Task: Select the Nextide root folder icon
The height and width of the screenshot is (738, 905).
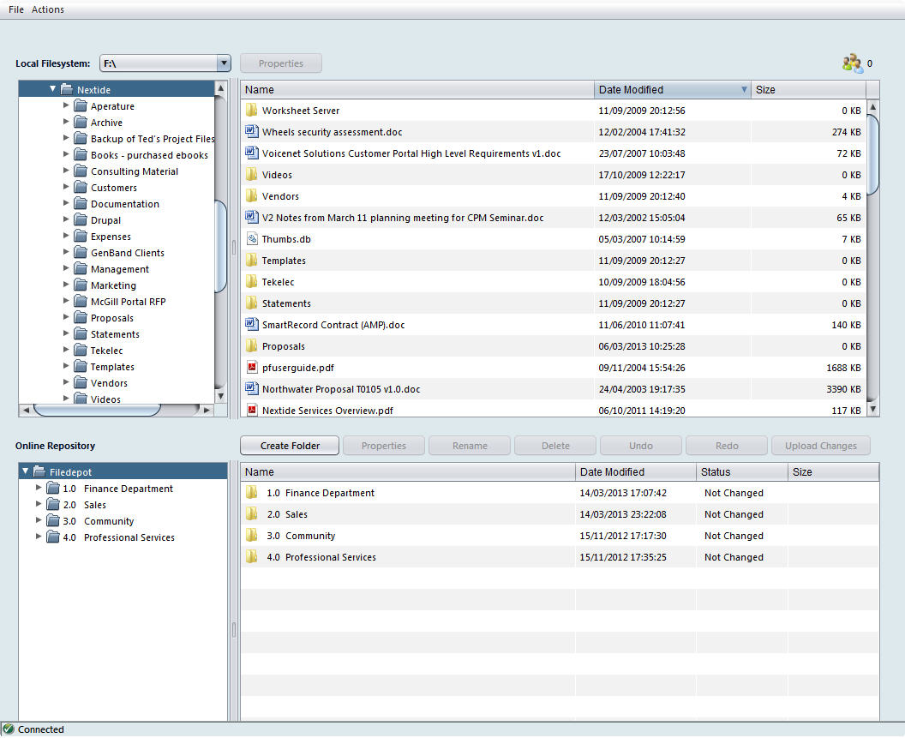Action: [65, 88]
